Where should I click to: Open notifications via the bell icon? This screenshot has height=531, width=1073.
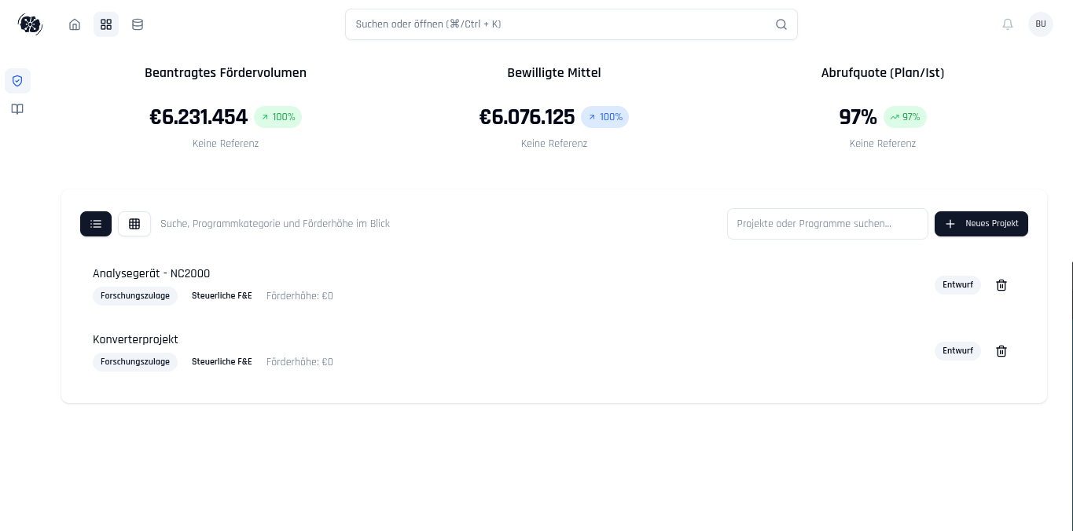click(1008, 24)
